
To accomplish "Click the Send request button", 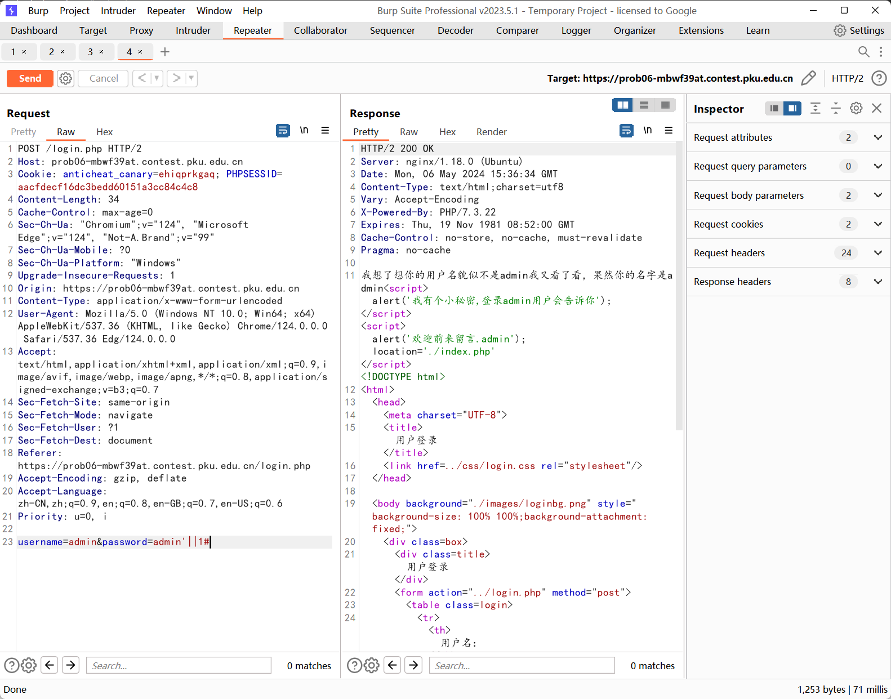I will tap(30, 78).
